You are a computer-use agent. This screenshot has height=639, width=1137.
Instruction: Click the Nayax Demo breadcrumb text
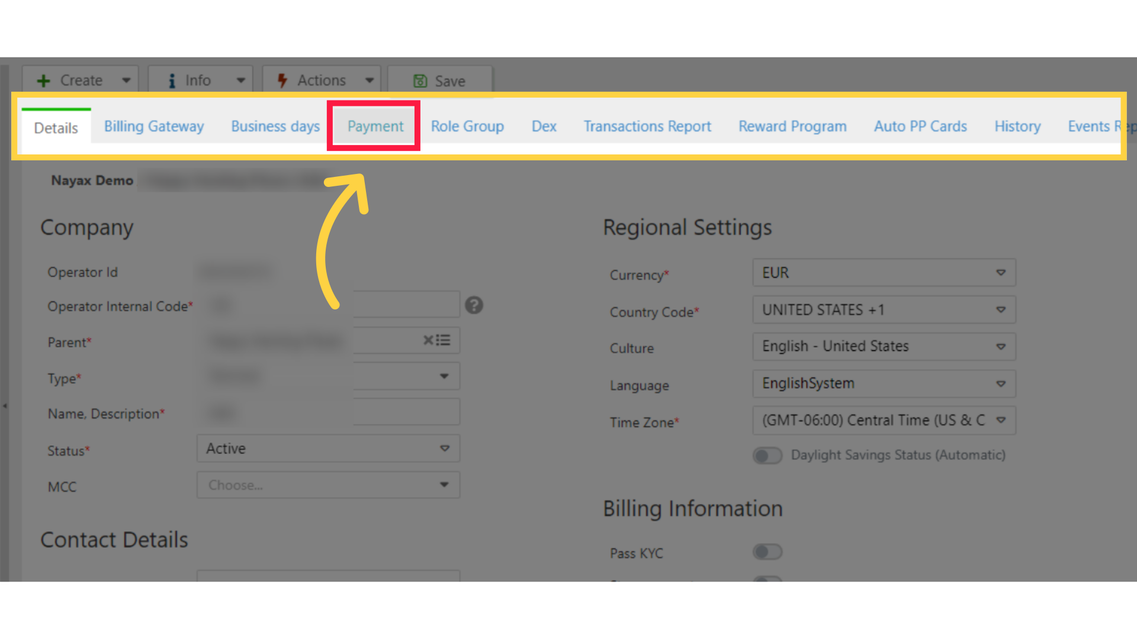coord(92,180)
